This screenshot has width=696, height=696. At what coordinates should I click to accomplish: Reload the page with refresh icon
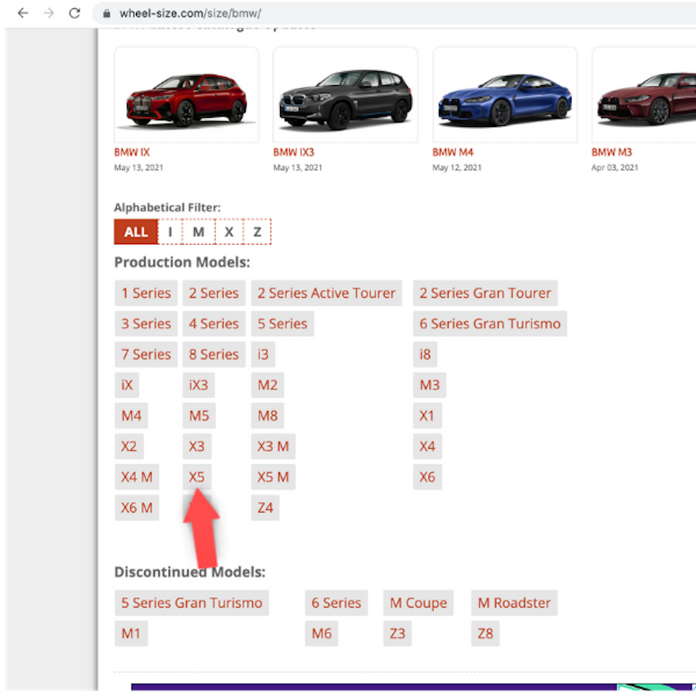[75, 13]
